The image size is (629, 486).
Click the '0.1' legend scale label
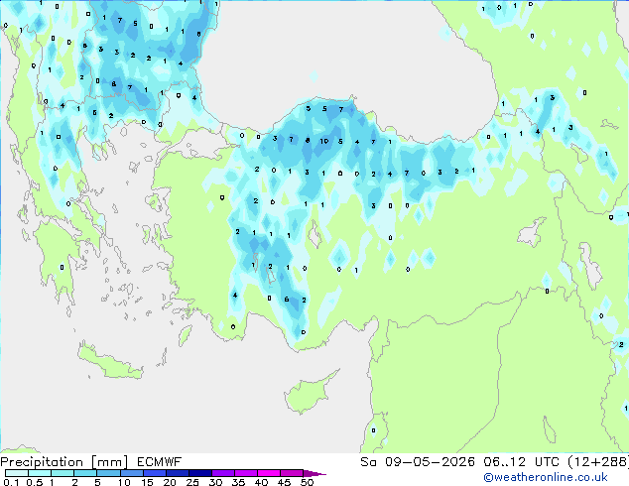(x=11, y=482)
